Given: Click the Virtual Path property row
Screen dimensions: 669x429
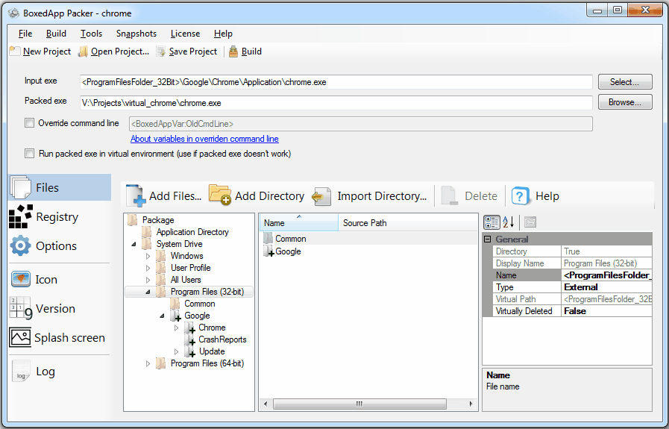Looking at the screenshot, I should [x=573, y=299].
